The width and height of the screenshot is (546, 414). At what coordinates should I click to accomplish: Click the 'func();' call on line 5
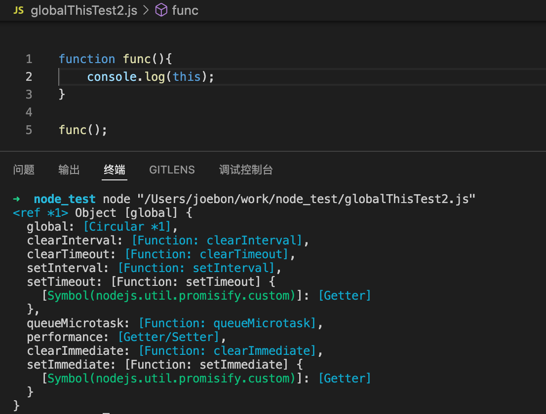(x=83, y=130)
